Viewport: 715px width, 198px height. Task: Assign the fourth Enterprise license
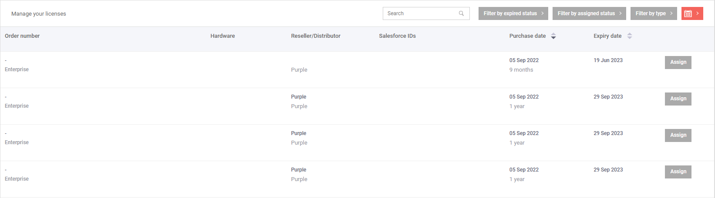[x=678, y=172]
